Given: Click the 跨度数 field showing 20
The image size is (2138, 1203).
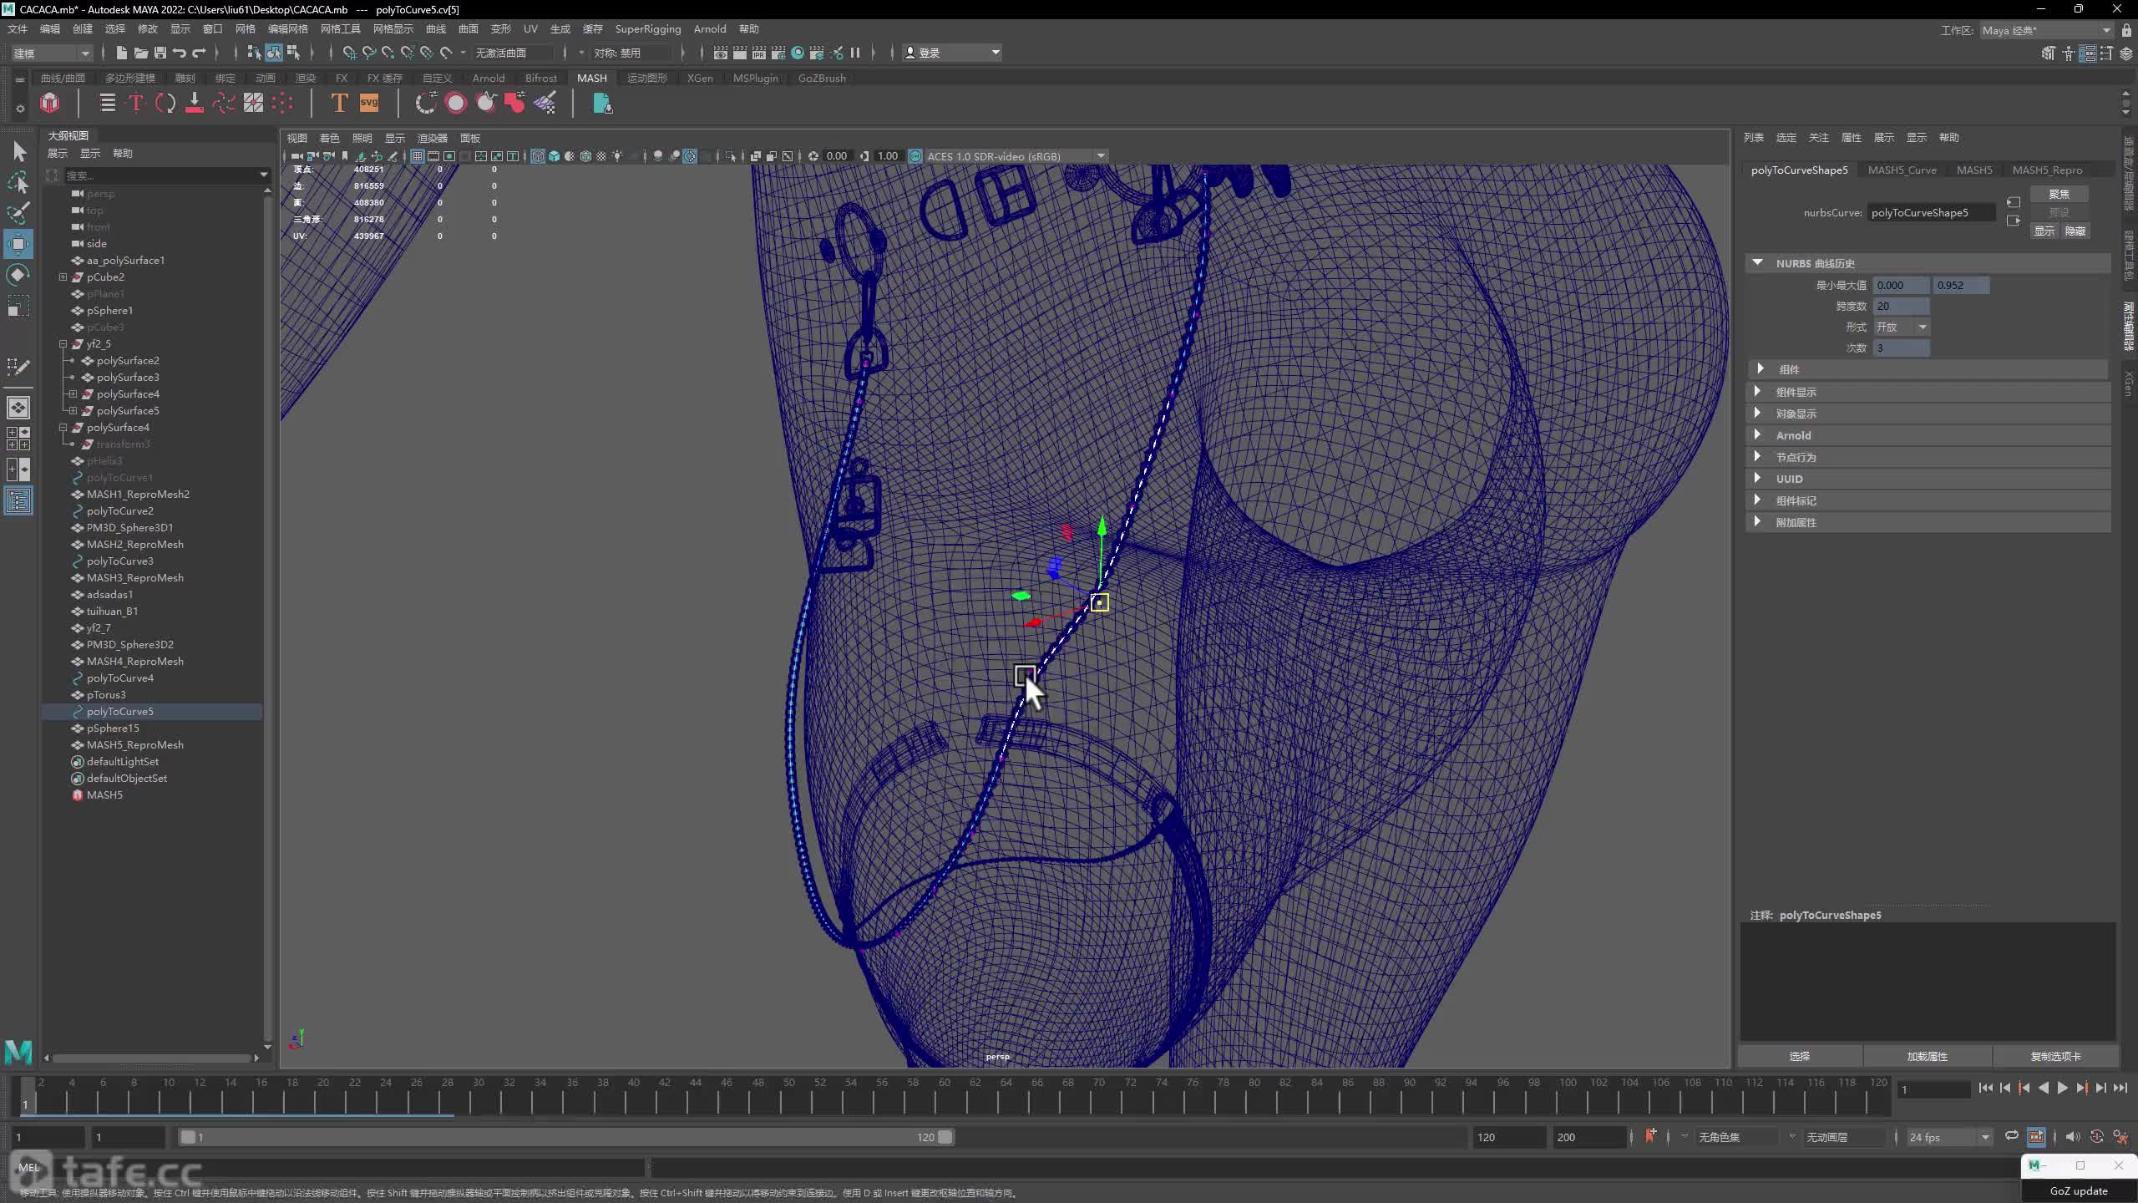Looking at the screenshot, I should pos(1901,306).
